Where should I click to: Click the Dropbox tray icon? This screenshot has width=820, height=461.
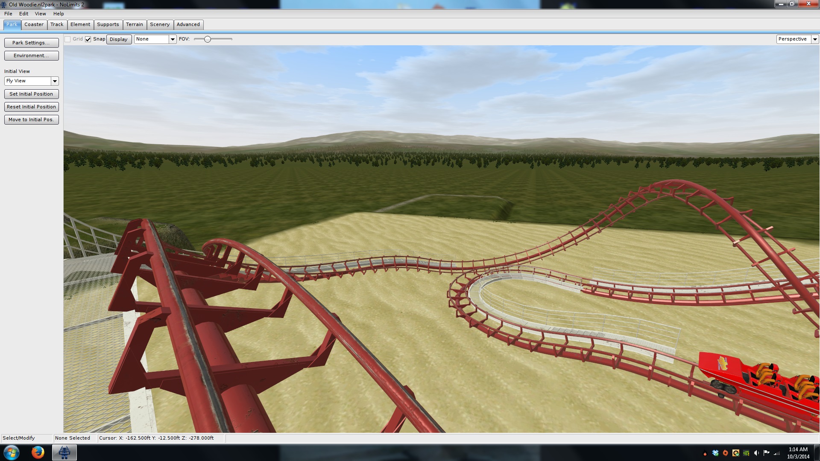[x=715, y=453]
